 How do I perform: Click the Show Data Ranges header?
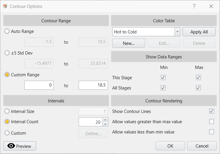[x=164, y=57]
